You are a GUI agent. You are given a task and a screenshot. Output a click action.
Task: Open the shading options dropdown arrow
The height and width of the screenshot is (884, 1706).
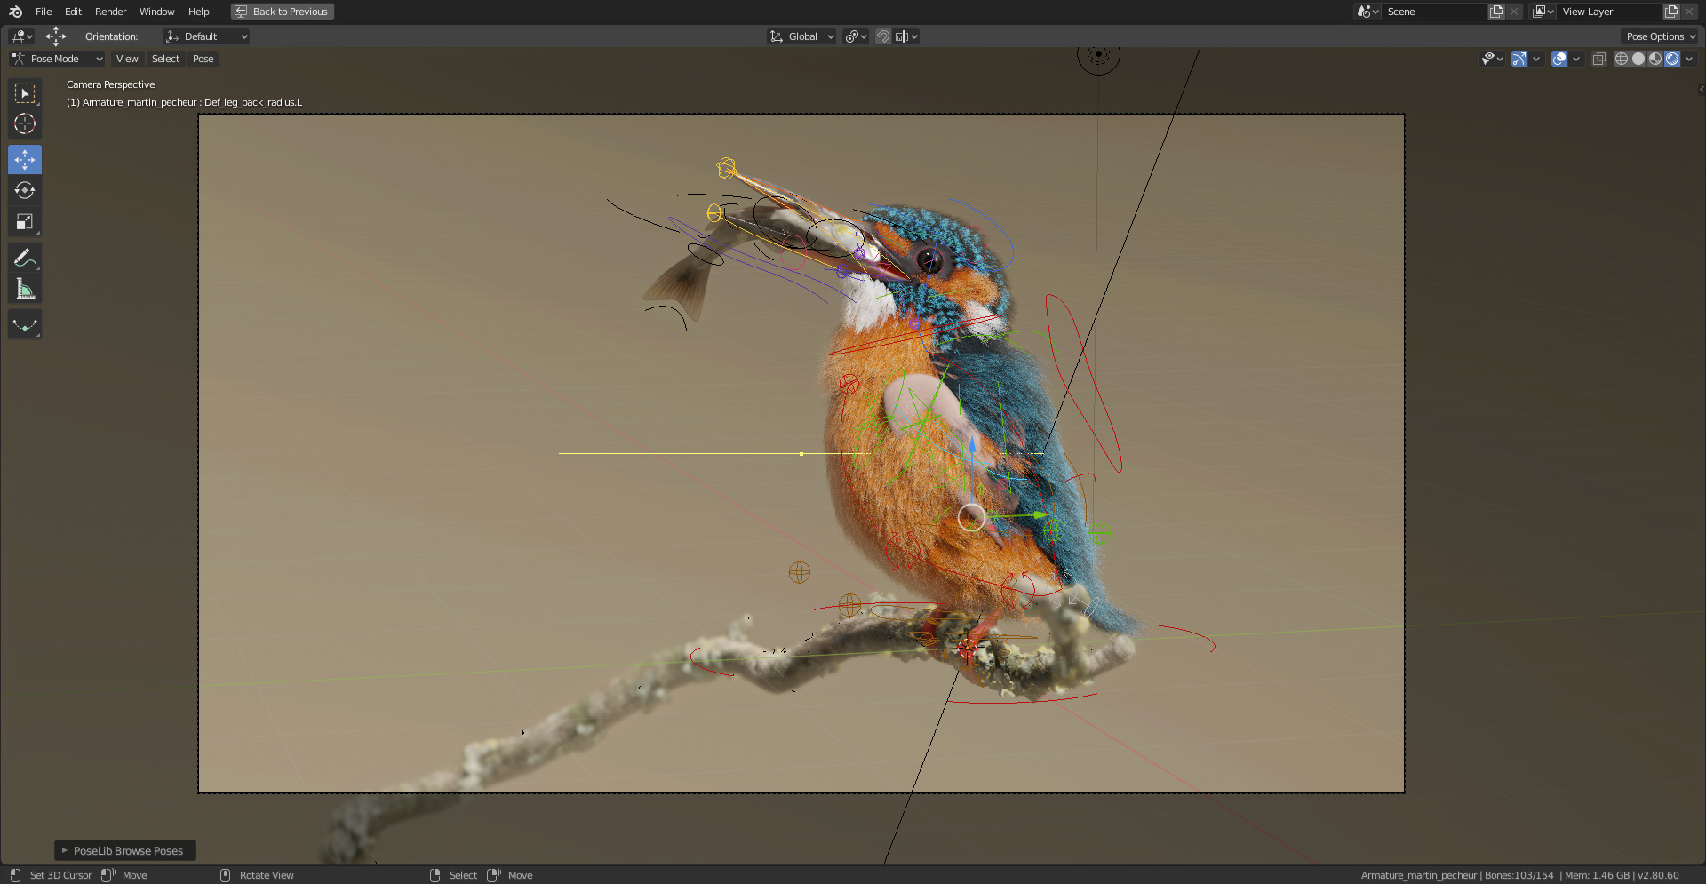pyautogui.click(x=1689, y=59)
